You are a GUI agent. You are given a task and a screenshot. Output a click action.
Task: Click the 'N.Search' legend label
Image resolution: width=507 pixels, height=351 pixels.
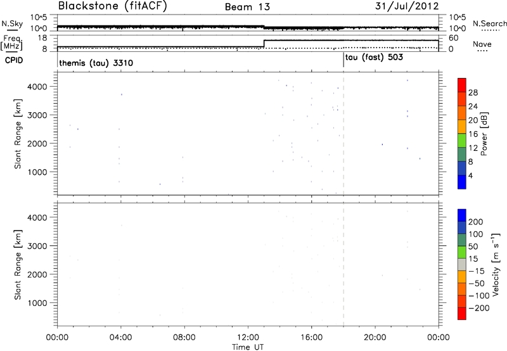tap(489, 23)
